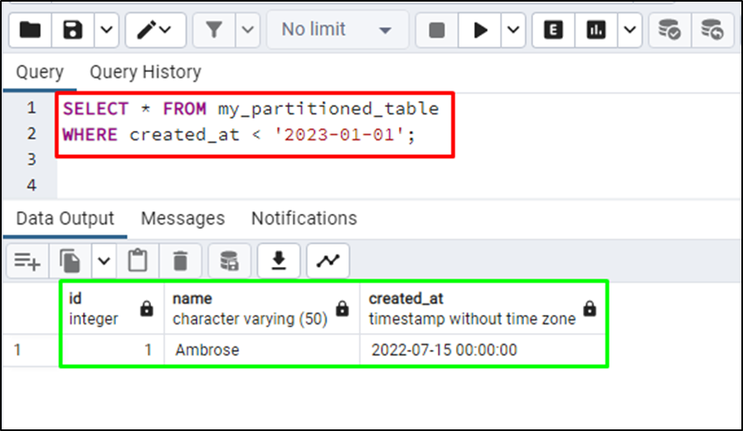The height and width of the screenshot is (431, 743).
Task: Download results with the download icon
Action: [x=279, y=261]
